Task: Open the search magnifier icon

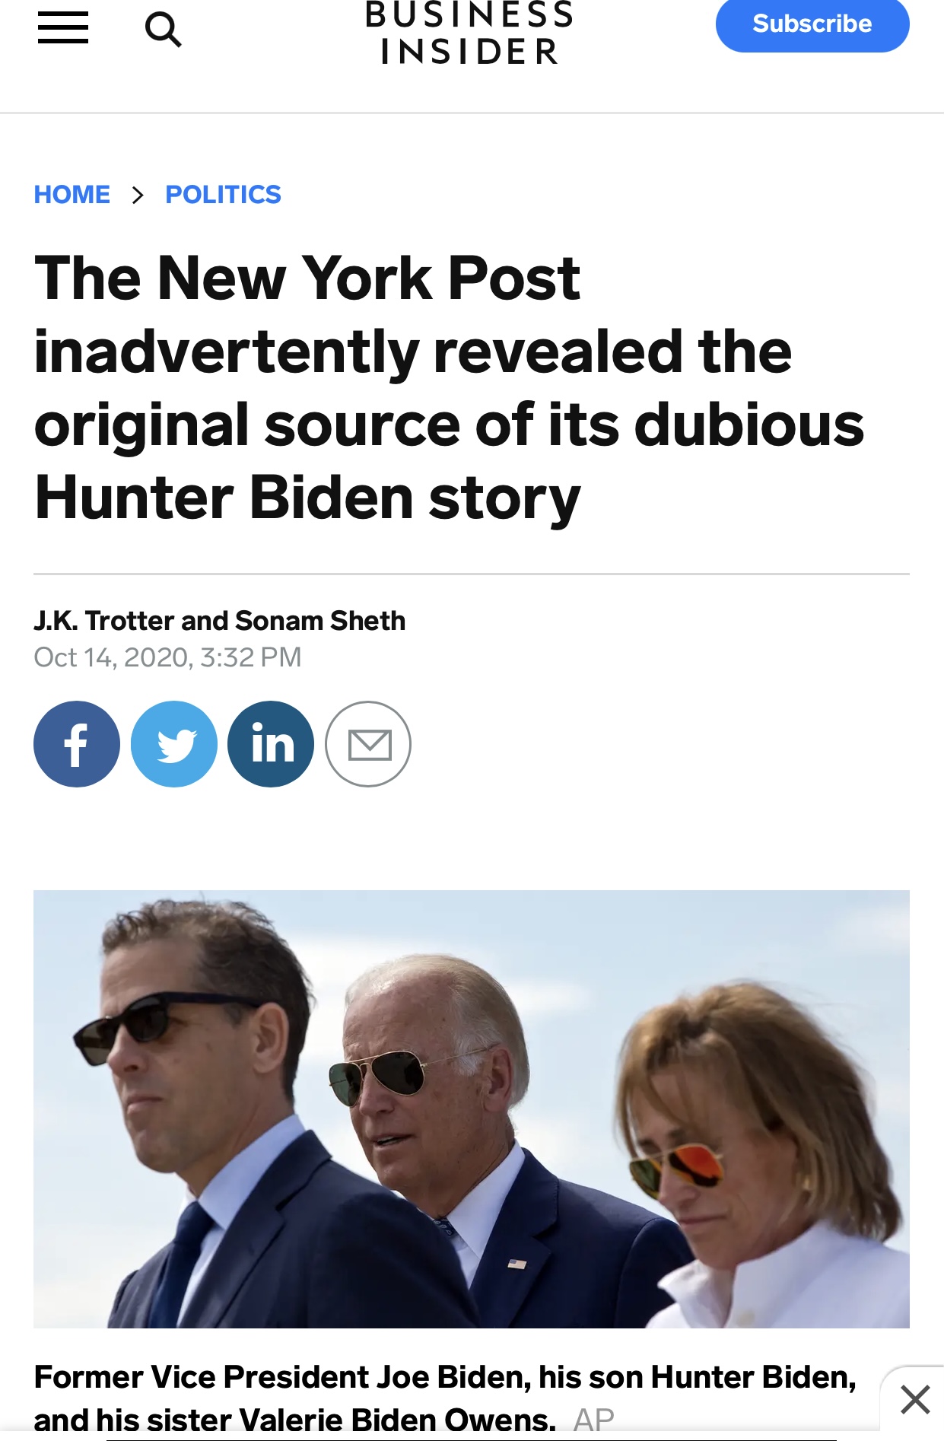Action: click(x=163, y=30)
